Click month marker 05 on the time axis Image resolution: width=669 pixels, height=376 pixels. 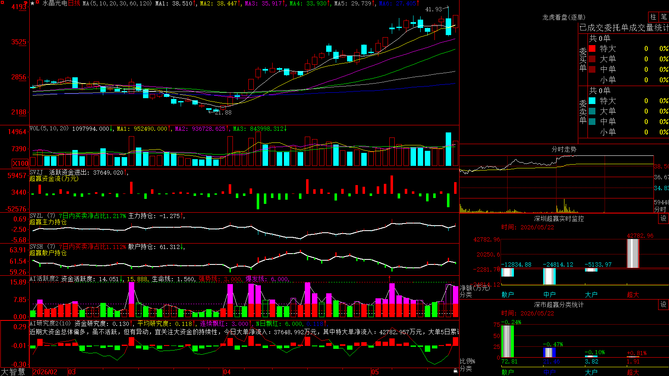(375, 372)
